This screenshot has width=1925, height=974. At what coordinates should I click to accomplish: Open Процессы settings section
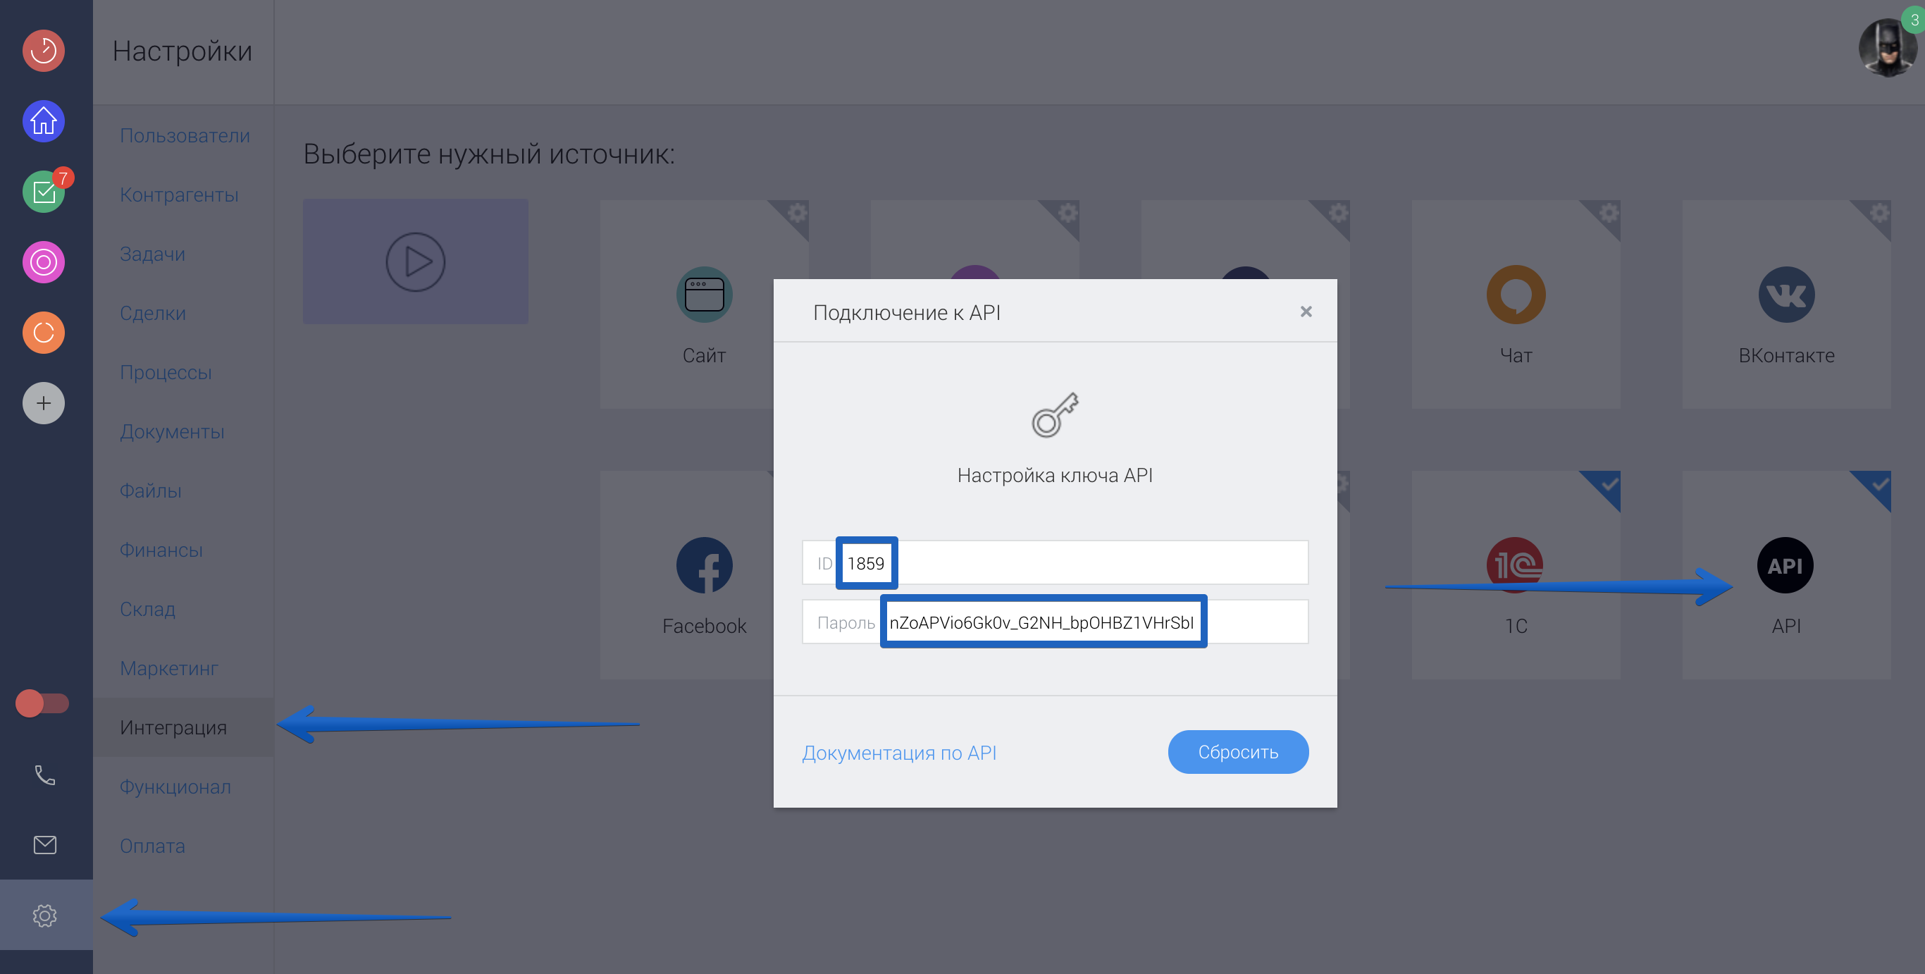point(165,372)
